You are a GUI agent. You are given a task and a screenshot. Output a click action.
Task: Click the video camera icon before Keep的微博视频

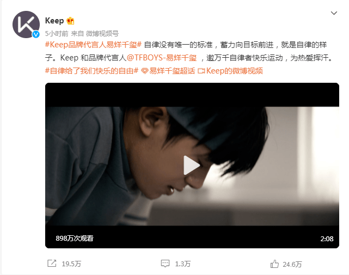pos(201,71)
